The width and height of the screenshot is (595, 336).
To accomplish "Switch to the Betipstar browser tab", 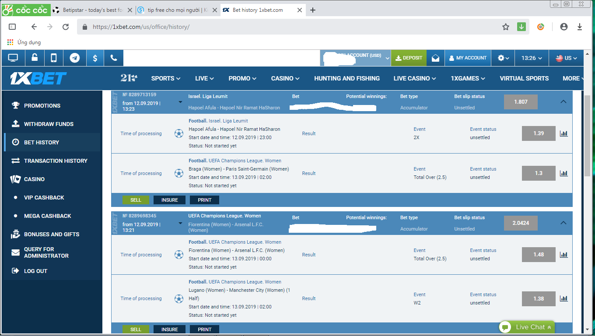I will (x=92, y=10).
